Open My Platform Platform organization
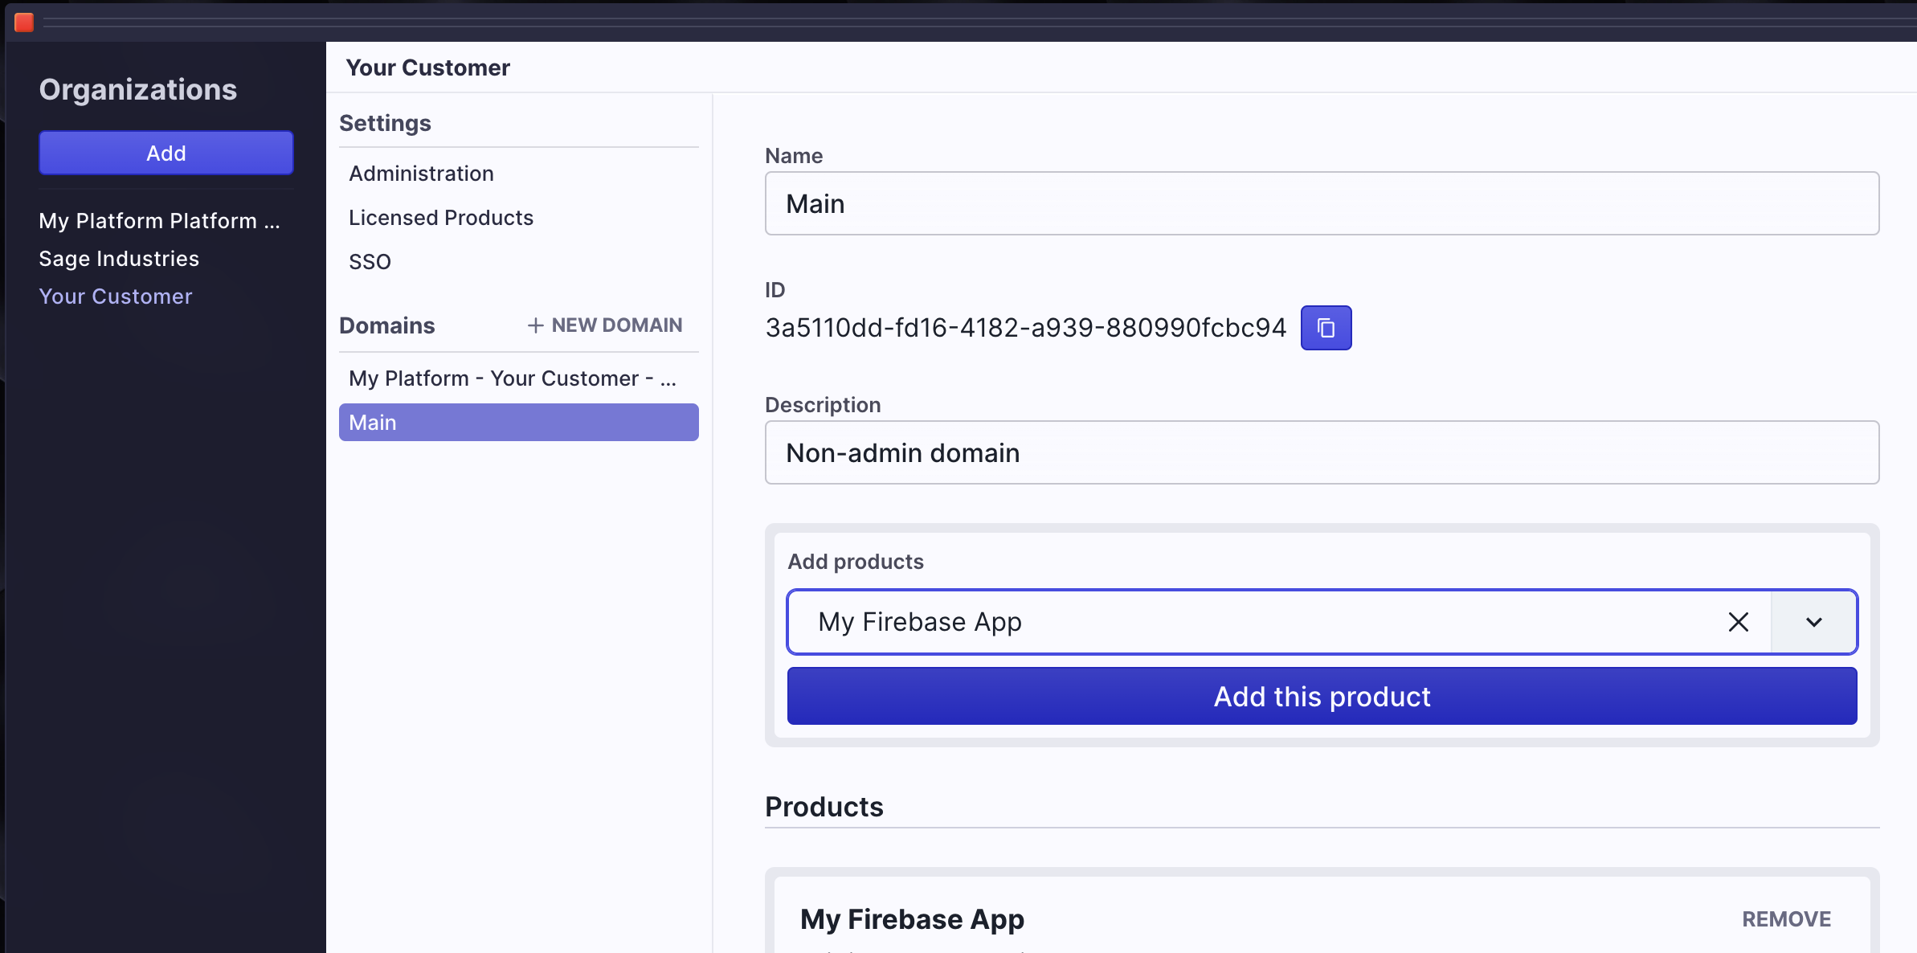This screenshot has width=1917, height=953. (x=159, y=221)
